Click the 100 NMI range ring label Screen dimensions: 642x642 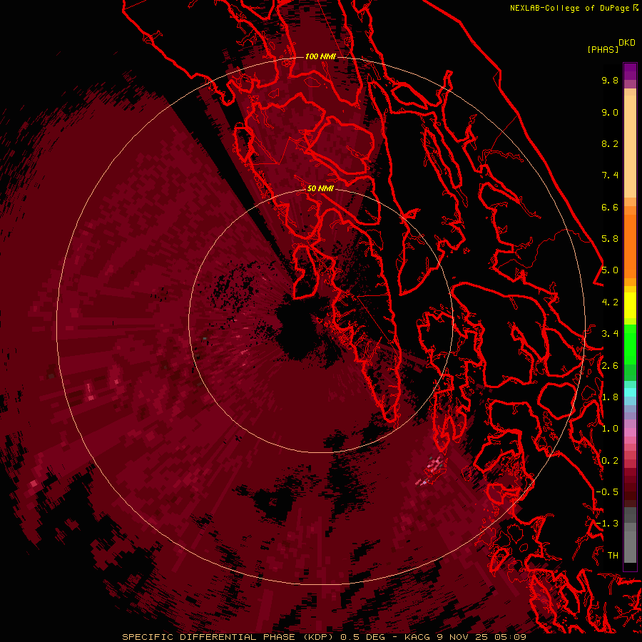click(320, 56)
